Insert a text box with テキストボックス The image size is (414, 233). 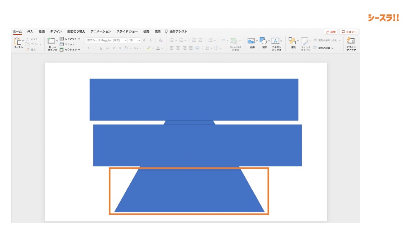click(x=276, y=41)
